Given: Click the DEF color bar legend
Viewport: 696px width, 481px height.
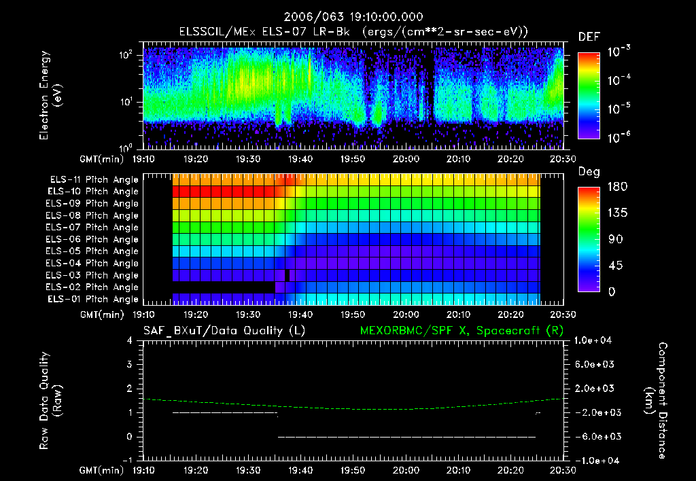Looking at the screenshot, I should (x=589, y=96).
